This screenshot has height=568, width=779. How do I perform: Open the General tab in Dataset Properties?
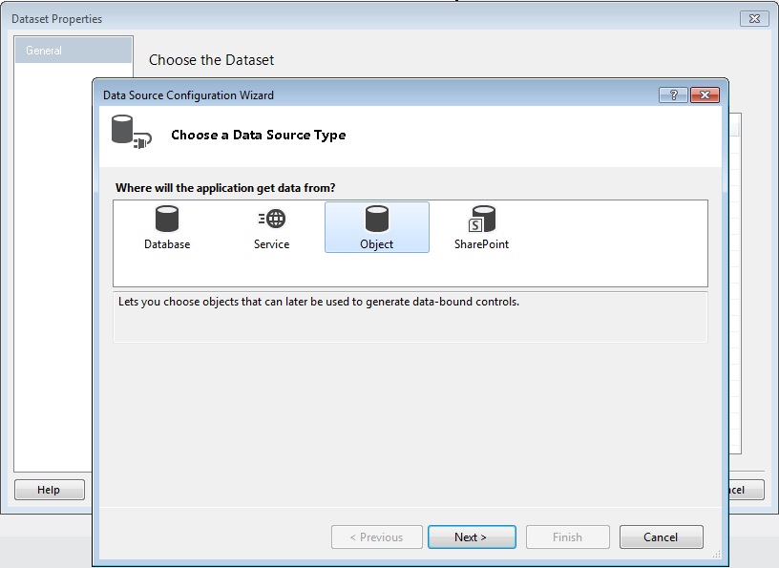coord(74,51)
